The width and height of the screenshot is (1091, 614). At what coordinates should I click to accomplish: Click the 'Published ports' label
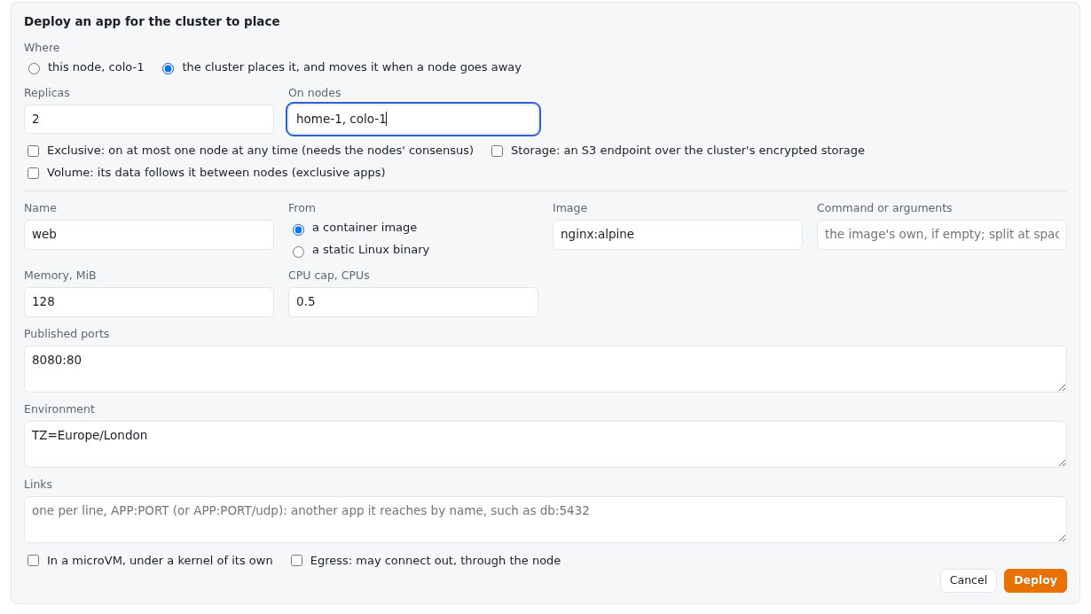point(67,334)
